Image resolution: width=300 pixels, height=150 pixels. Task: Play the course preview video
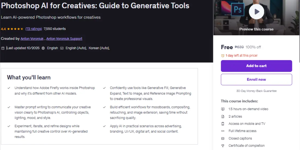pos(256,12)
